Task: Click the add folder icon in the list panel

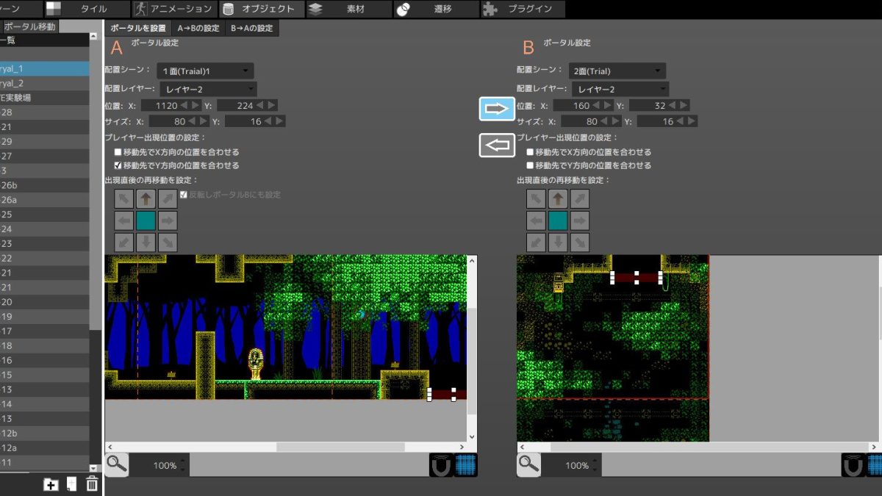Action: [x=51, y=484]
